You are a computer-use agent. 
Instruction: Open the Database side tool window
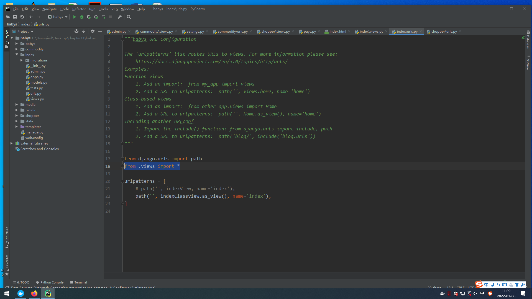[x=528, y=40]
